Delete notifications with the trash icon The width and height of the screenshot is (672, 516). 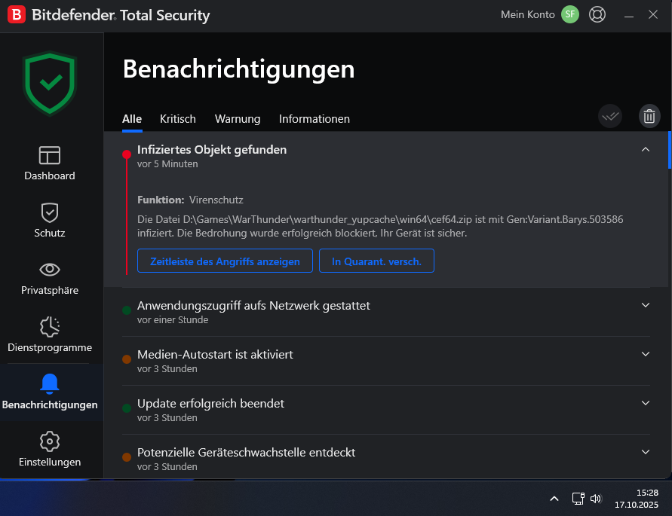[649, 116]
